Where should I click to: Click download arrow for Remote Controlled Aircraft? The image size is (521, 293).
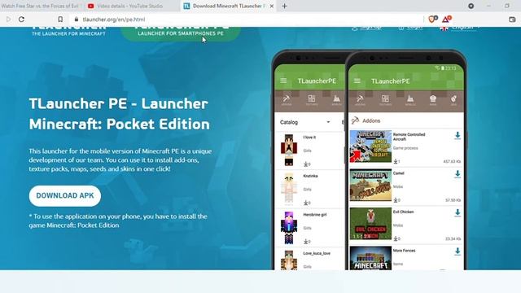click(x=458, y=136)
